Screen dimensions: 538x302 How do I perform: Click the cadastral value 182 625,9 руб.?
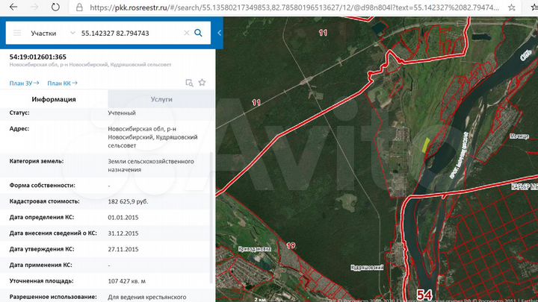128,201
